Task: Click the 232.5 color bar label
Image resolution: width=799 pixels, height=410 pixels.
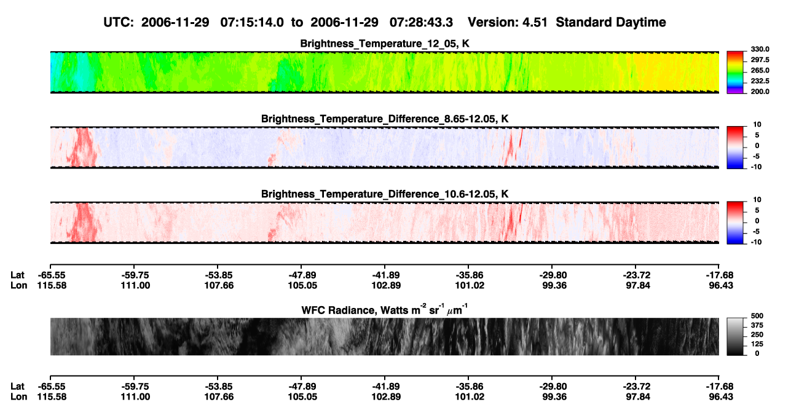Action: click(760, 81)
